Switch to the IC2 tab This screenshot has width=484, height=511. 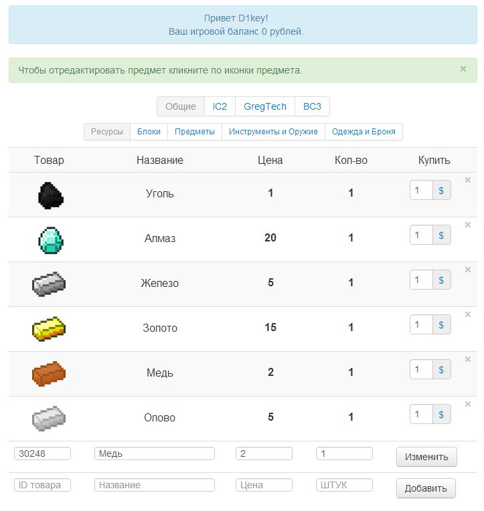220,106
